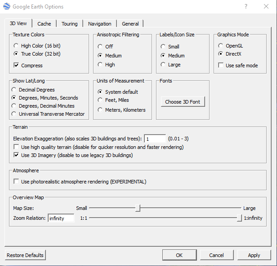The width and height of the screenshot is (277, 266).
Task: Click the "Large" map size label
Action: [249, 208]
